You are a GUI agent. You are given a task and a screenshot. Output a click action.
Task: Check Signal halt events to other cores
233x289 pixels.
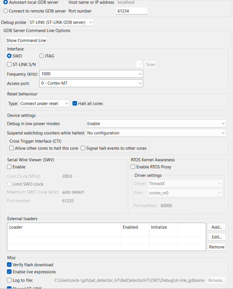(83, 148)
